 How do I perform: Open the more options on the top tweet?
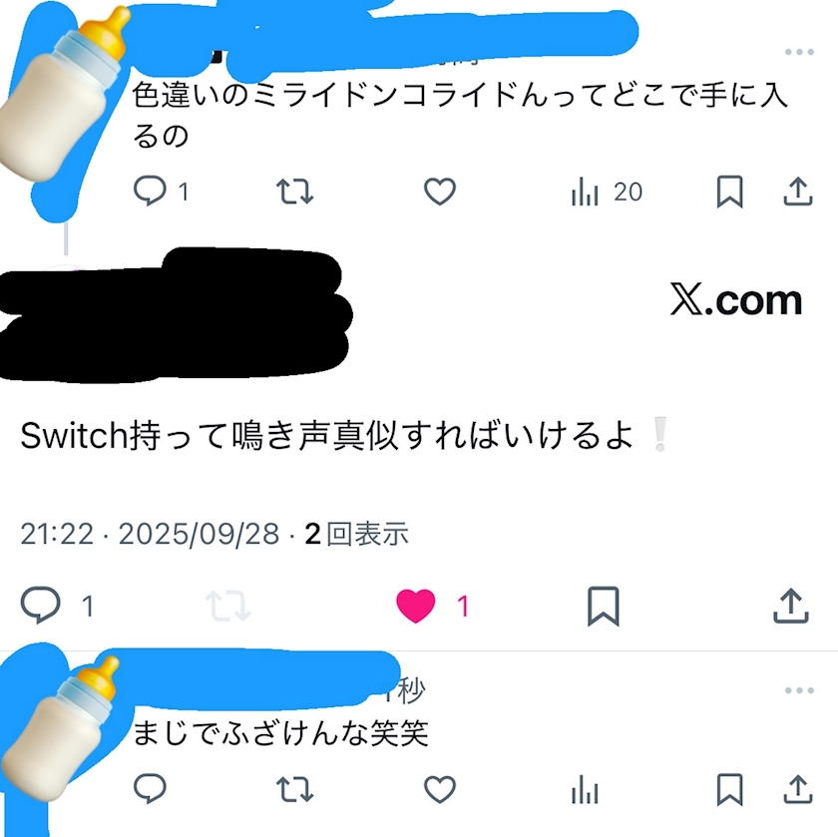[799, 52]
